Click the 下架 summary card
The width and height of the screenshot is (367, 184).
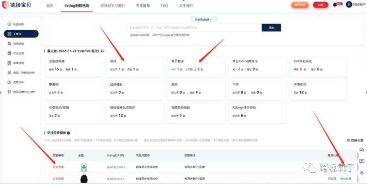click(x=257, y=90)
